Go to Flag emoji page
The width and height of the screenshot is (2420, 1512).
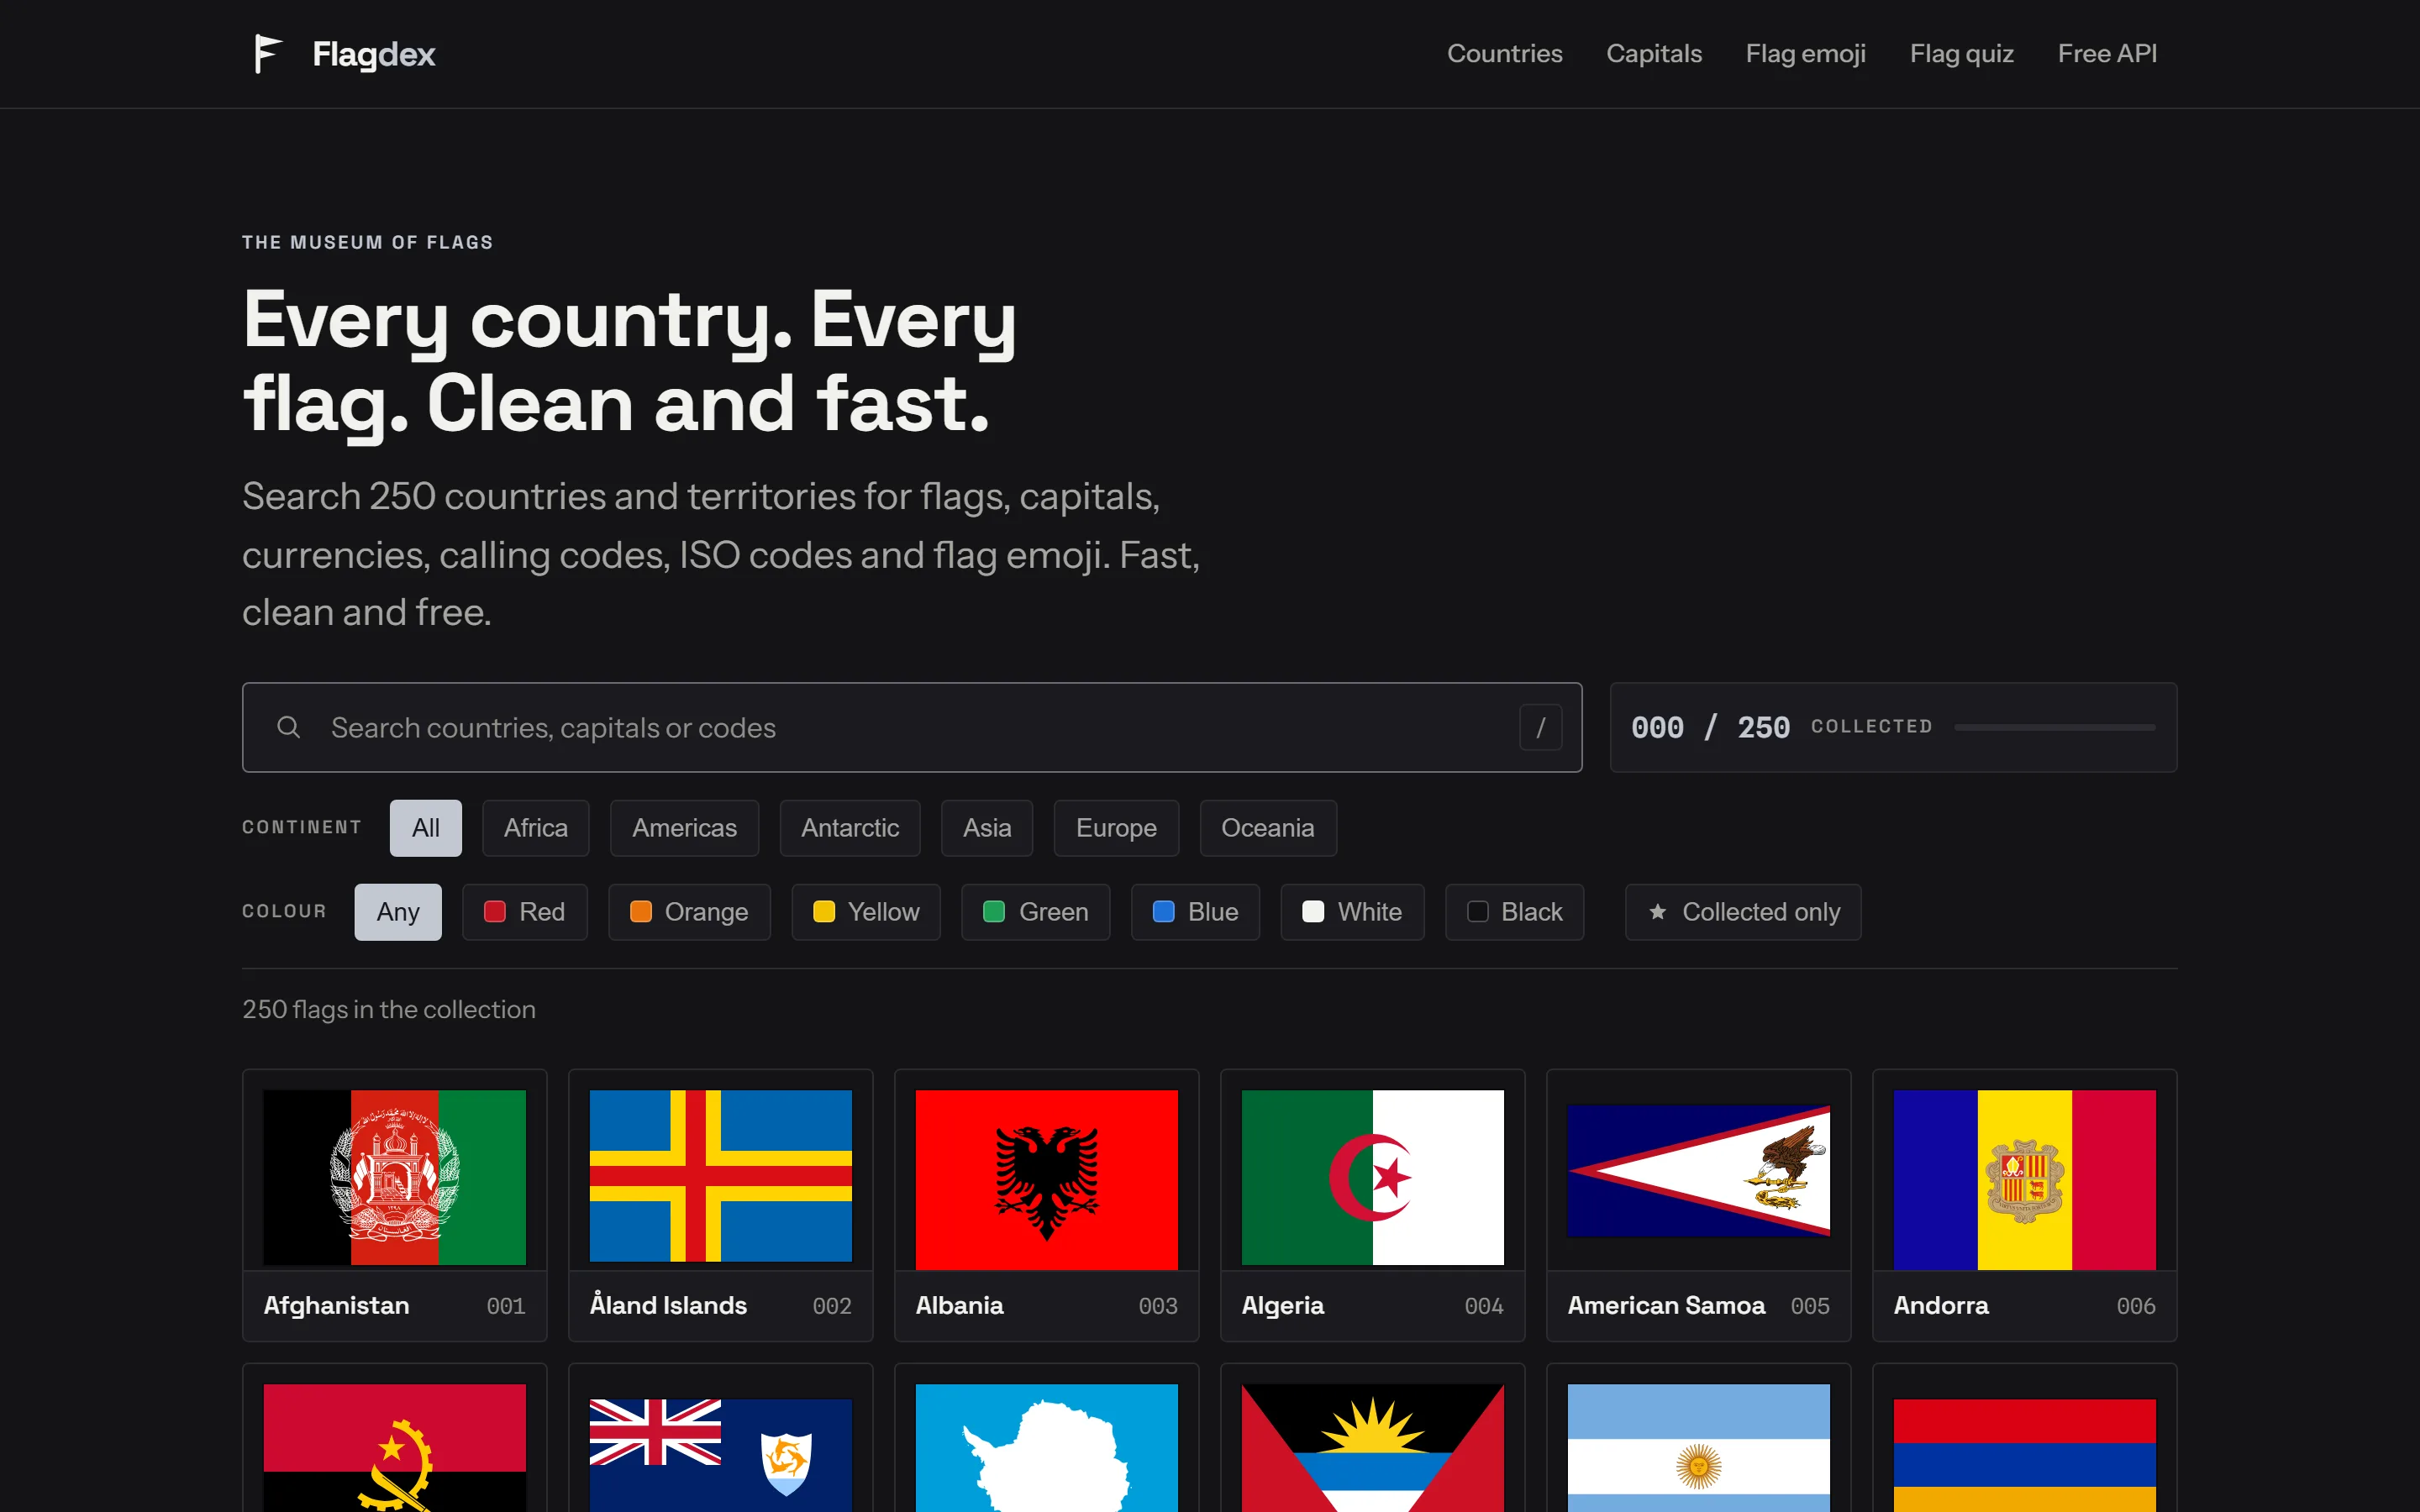pos(1805,54)
